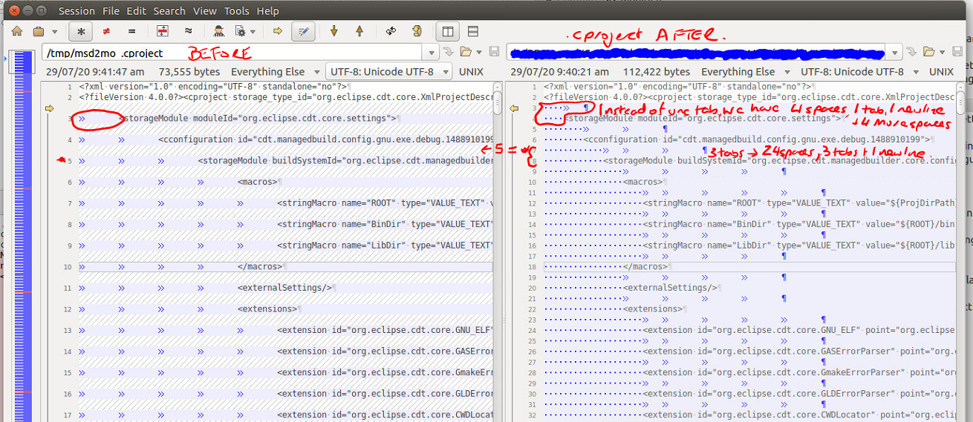Viewport: 973px width, 422px height.
Task: Click left timestamp '29/07/20 9:41:47 am'
Action: click(95, 72)
